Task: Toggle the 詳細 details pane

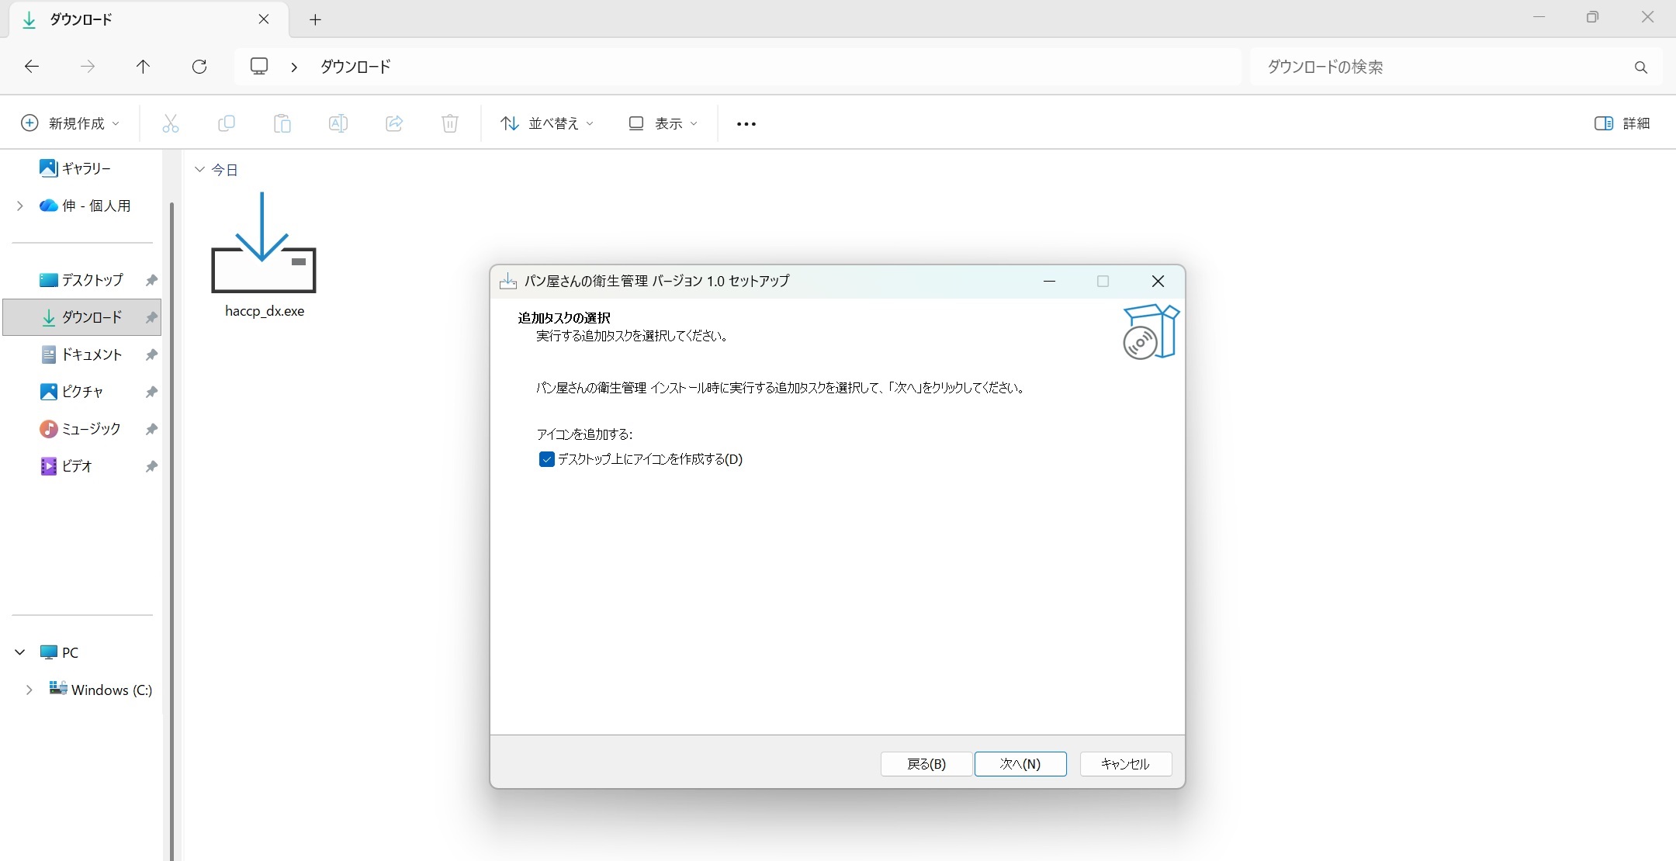Action: tap(1623, 123)
